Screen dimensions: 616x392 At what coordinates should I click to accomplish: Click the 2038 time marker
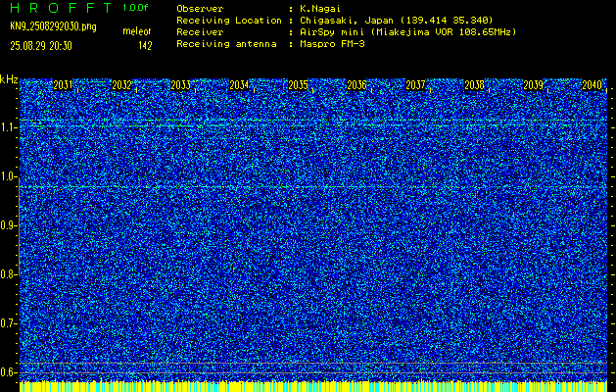pyautogui.click(x=475, y=85)
